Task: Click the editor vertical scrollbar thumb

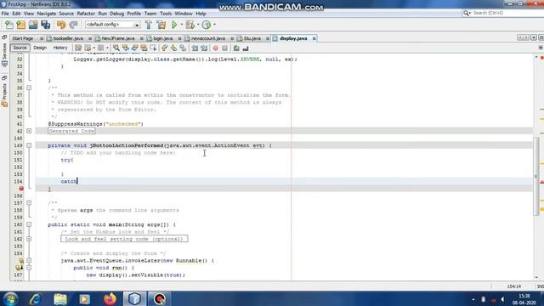Action: coord(536,176)
